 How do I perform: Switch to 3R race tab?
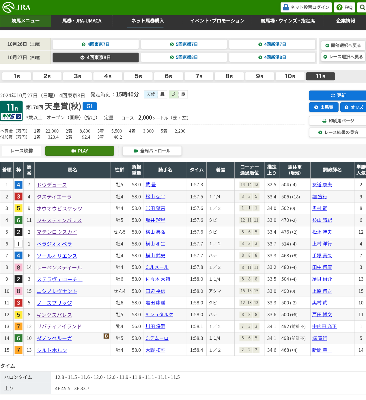click(78, 76)
